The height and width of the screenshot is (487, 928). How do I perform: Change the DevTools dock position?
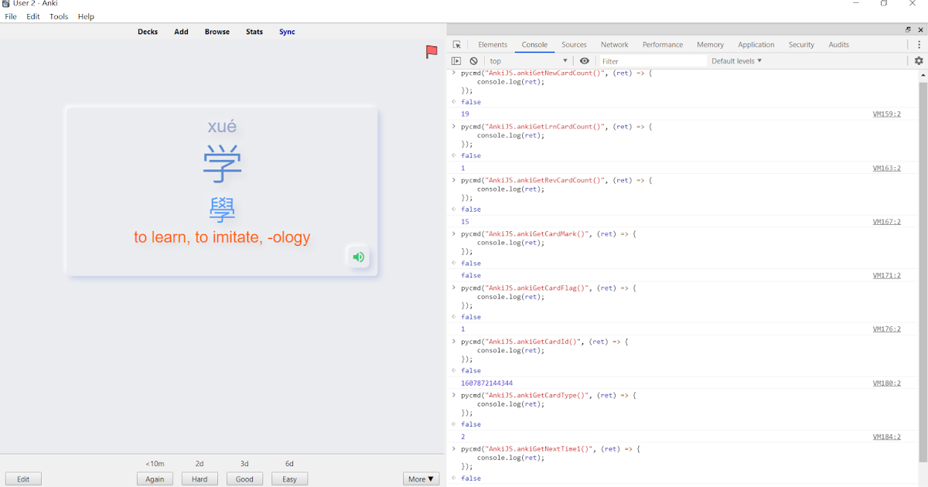pos(909,29)
